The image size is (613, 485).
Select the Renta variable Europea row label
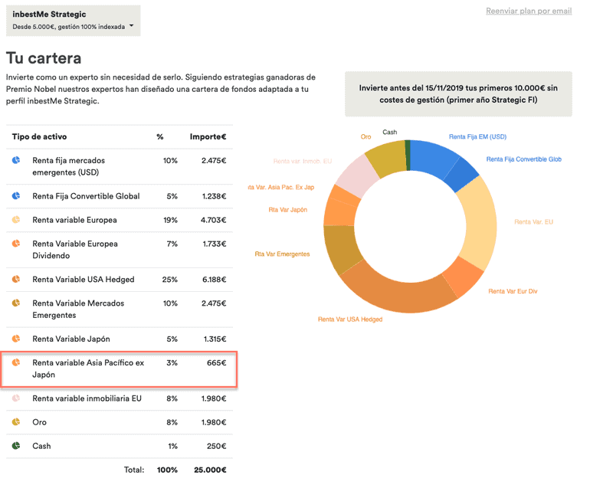pos(74,220)
